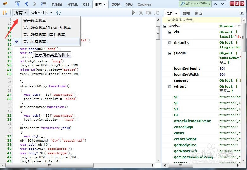The height and width of the screenshot is (170, 247).
Task: Click the GC function entry
Action: coord(176,115)
